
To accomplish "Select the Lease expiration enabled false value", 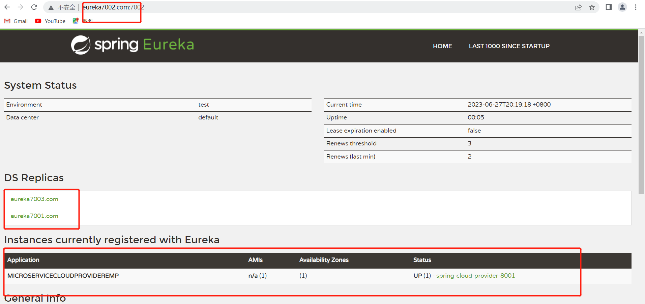I will [x=474, y=131].
